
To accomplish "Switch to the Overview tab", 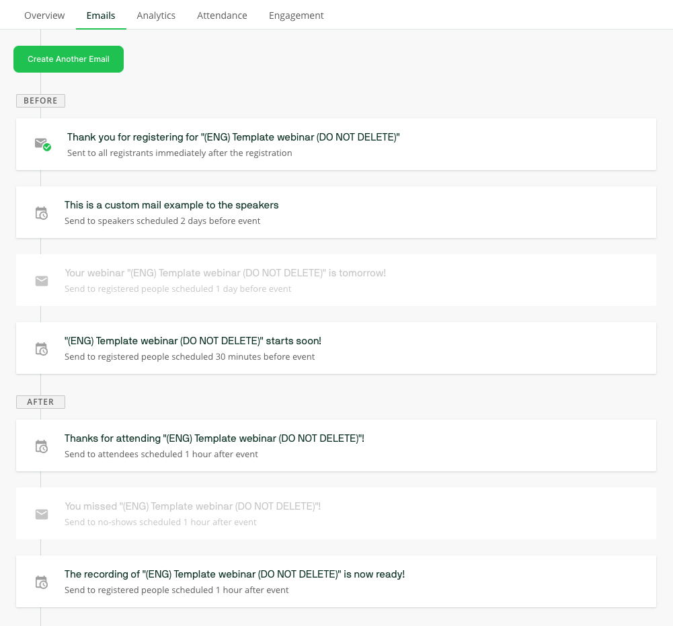I will (x=44, y=15).
